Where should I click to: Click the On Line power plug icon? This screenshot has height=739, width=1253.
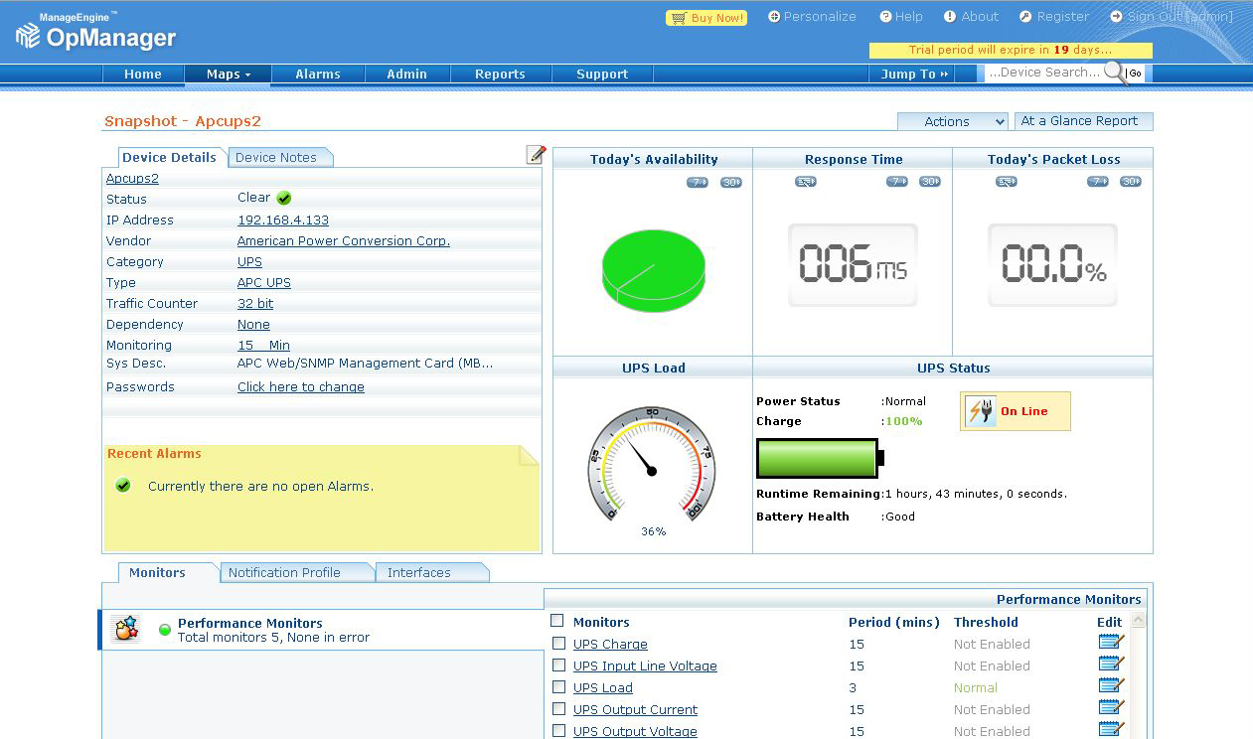pos(981,411)
